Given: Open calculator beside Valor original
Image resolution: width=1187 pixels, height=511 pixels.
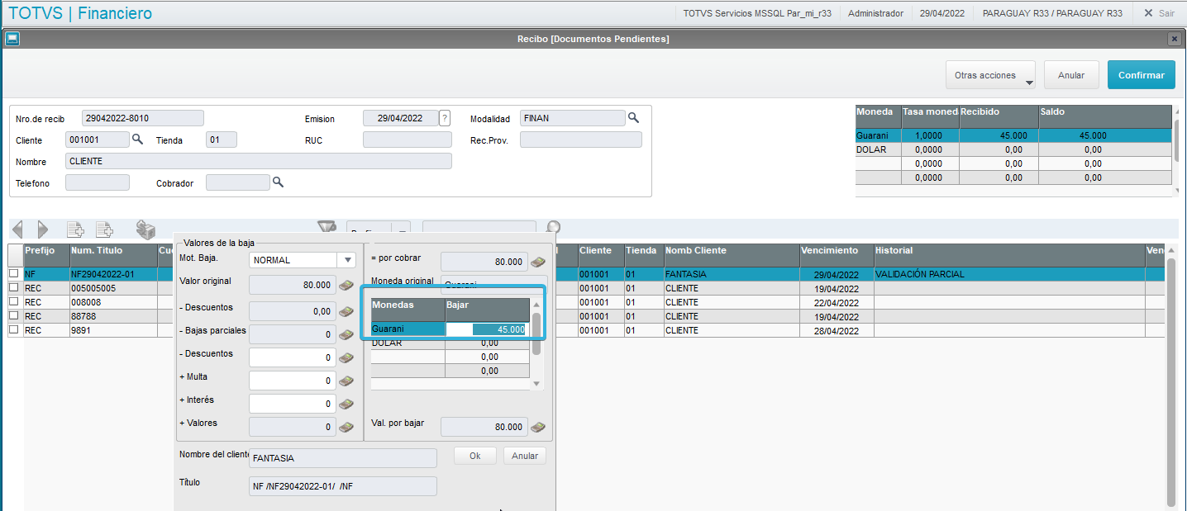Looking at the screenshot, I should [x=346, y=286].
